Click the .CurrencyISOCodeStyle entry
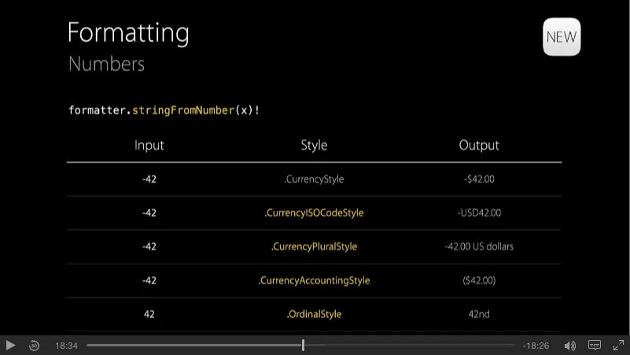The image size is (630, 355). pyautogui.click(x=314, y=213)
